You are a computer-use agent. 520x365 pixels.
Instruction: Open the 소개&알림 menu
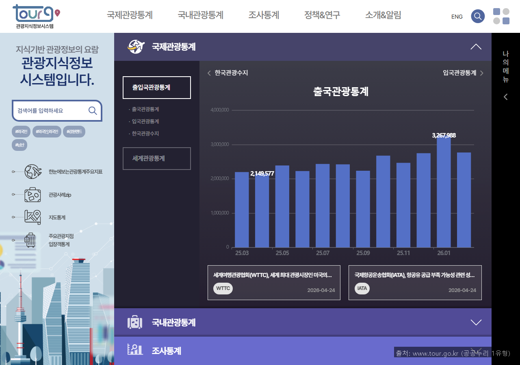(383, 15)
